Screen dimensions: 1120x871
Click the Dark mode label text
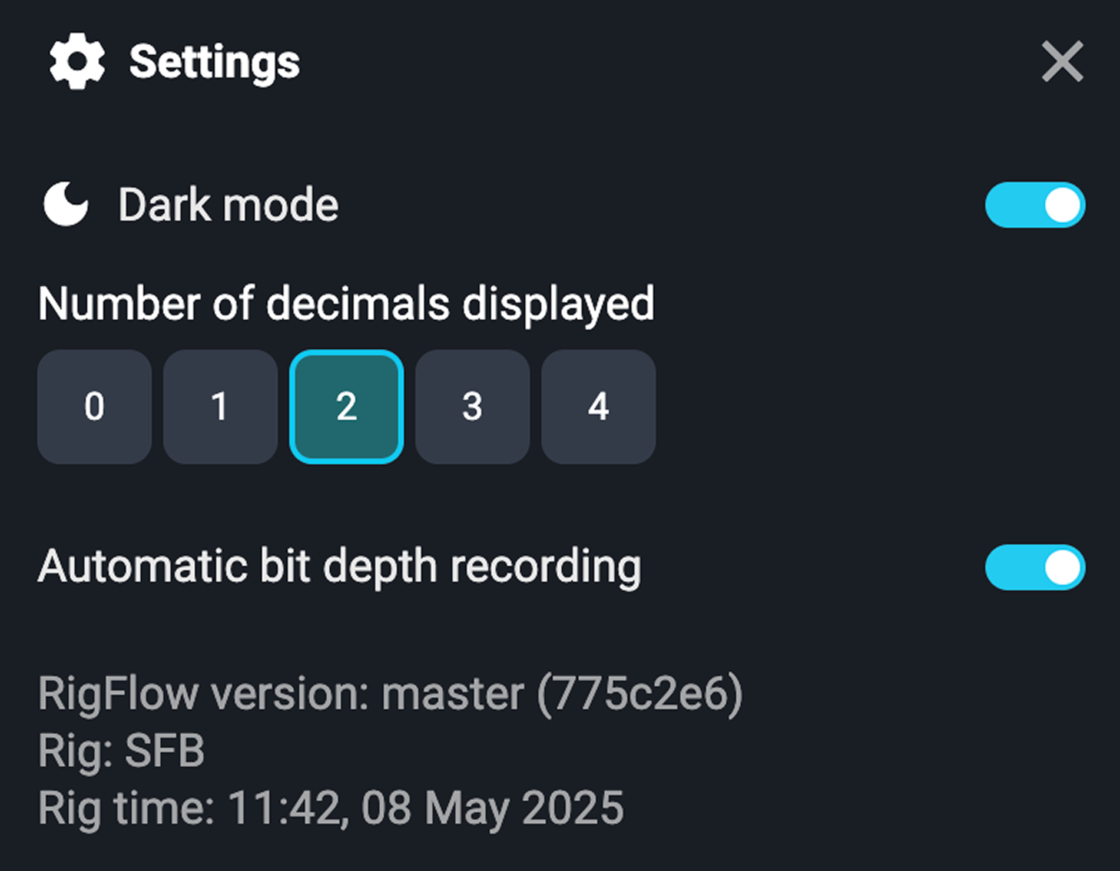[x=228, y=204]
